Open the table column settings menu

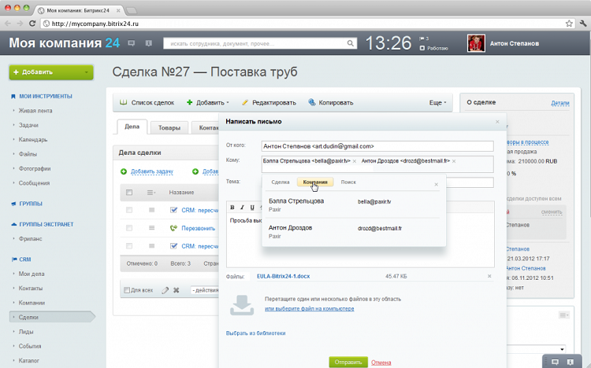coord(151,193)
